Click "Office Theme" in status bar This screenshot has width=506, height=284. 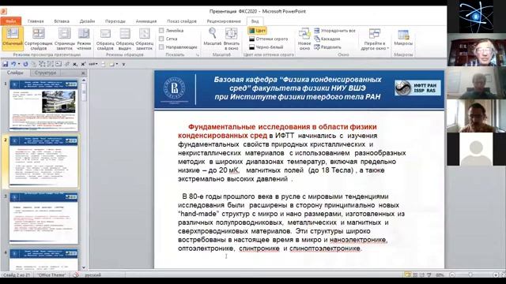coord(51,275)
